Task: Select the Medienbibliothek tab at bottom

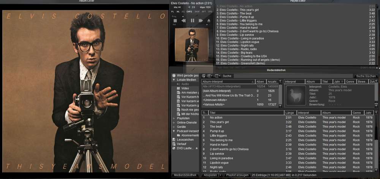Action: 185,175
